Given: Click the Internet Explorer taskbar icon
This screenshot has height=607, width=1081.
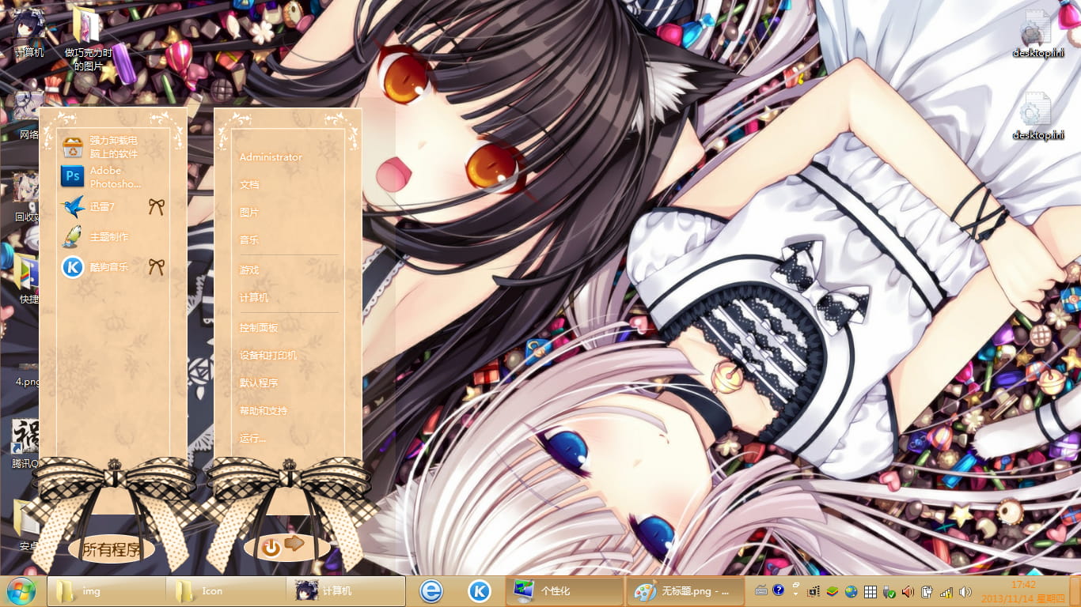Looking at the screenshot, I should click(x=431, y=590).
